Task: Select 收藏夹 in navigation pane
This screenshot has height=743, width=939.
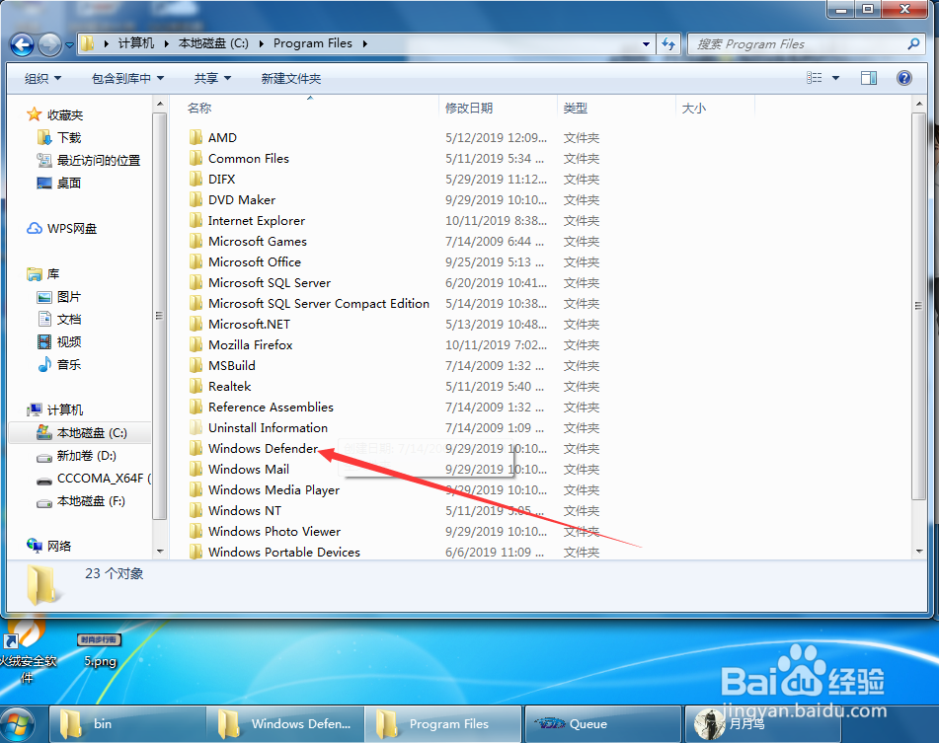Action: coord(65,114)
